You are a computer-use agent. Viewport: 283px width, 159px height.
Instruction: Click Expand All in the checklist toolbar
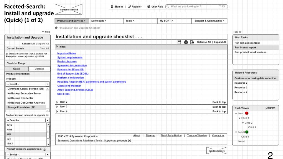[220, 42]
